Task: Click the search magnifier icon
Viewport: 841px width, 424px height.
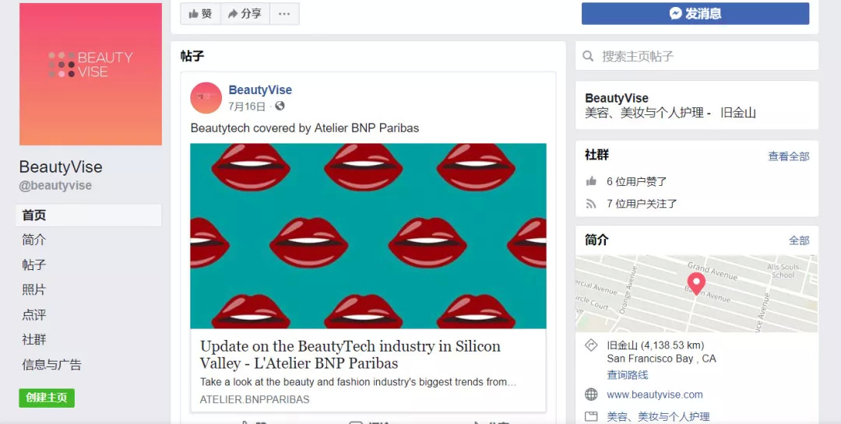Action: [589, 56]
